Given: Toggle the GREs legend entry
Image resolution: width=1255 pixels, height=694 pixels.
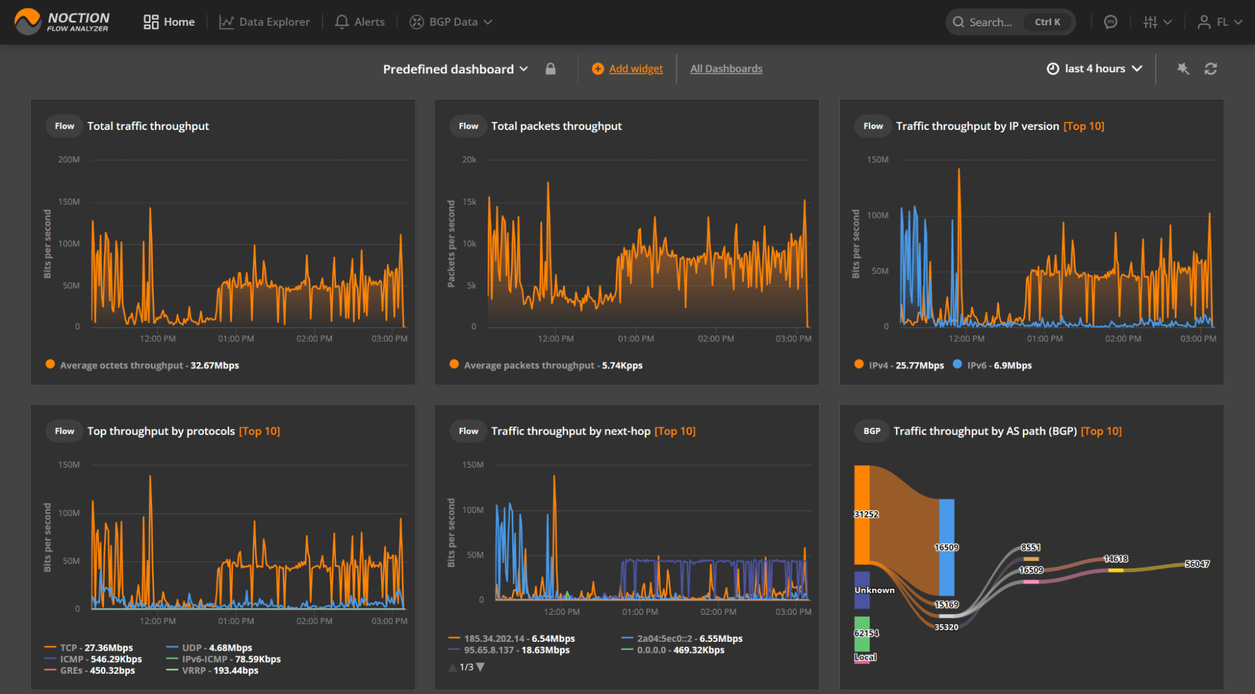Looking at the screenshot, I should (90, 670).
